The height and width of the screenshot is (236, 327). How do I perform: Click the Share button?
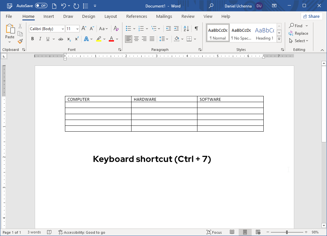(311, 16)
